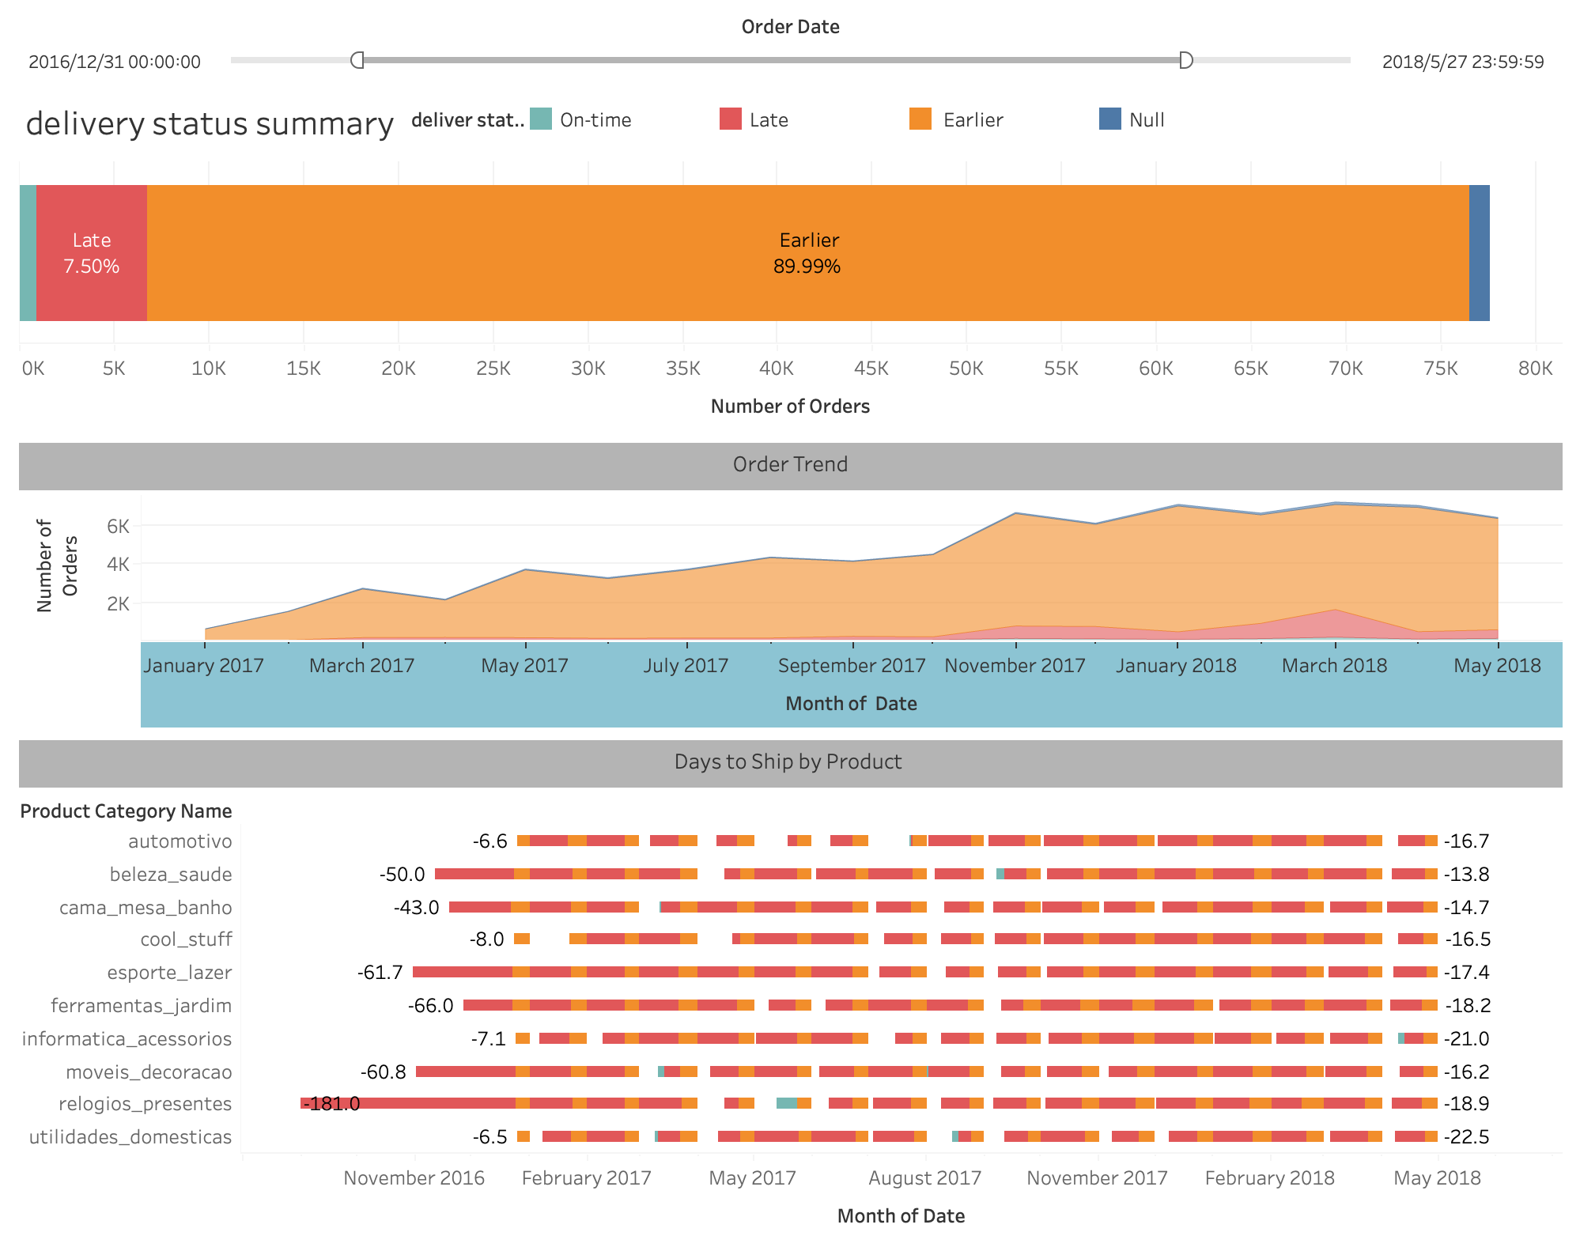Click the Number of Orders axis title
This screenshot has width=1580, height=1251.
tap(790, 406)
